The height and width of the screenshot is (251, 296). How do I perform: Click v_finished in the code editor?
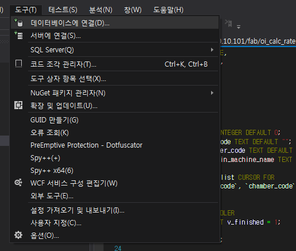point(246,222)
